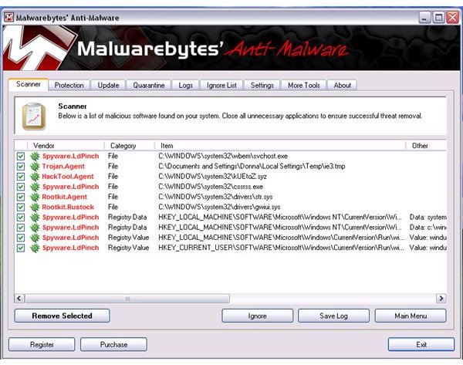
Task: Uncheck the HackTool.Agent checkbox
Action: 21,177
